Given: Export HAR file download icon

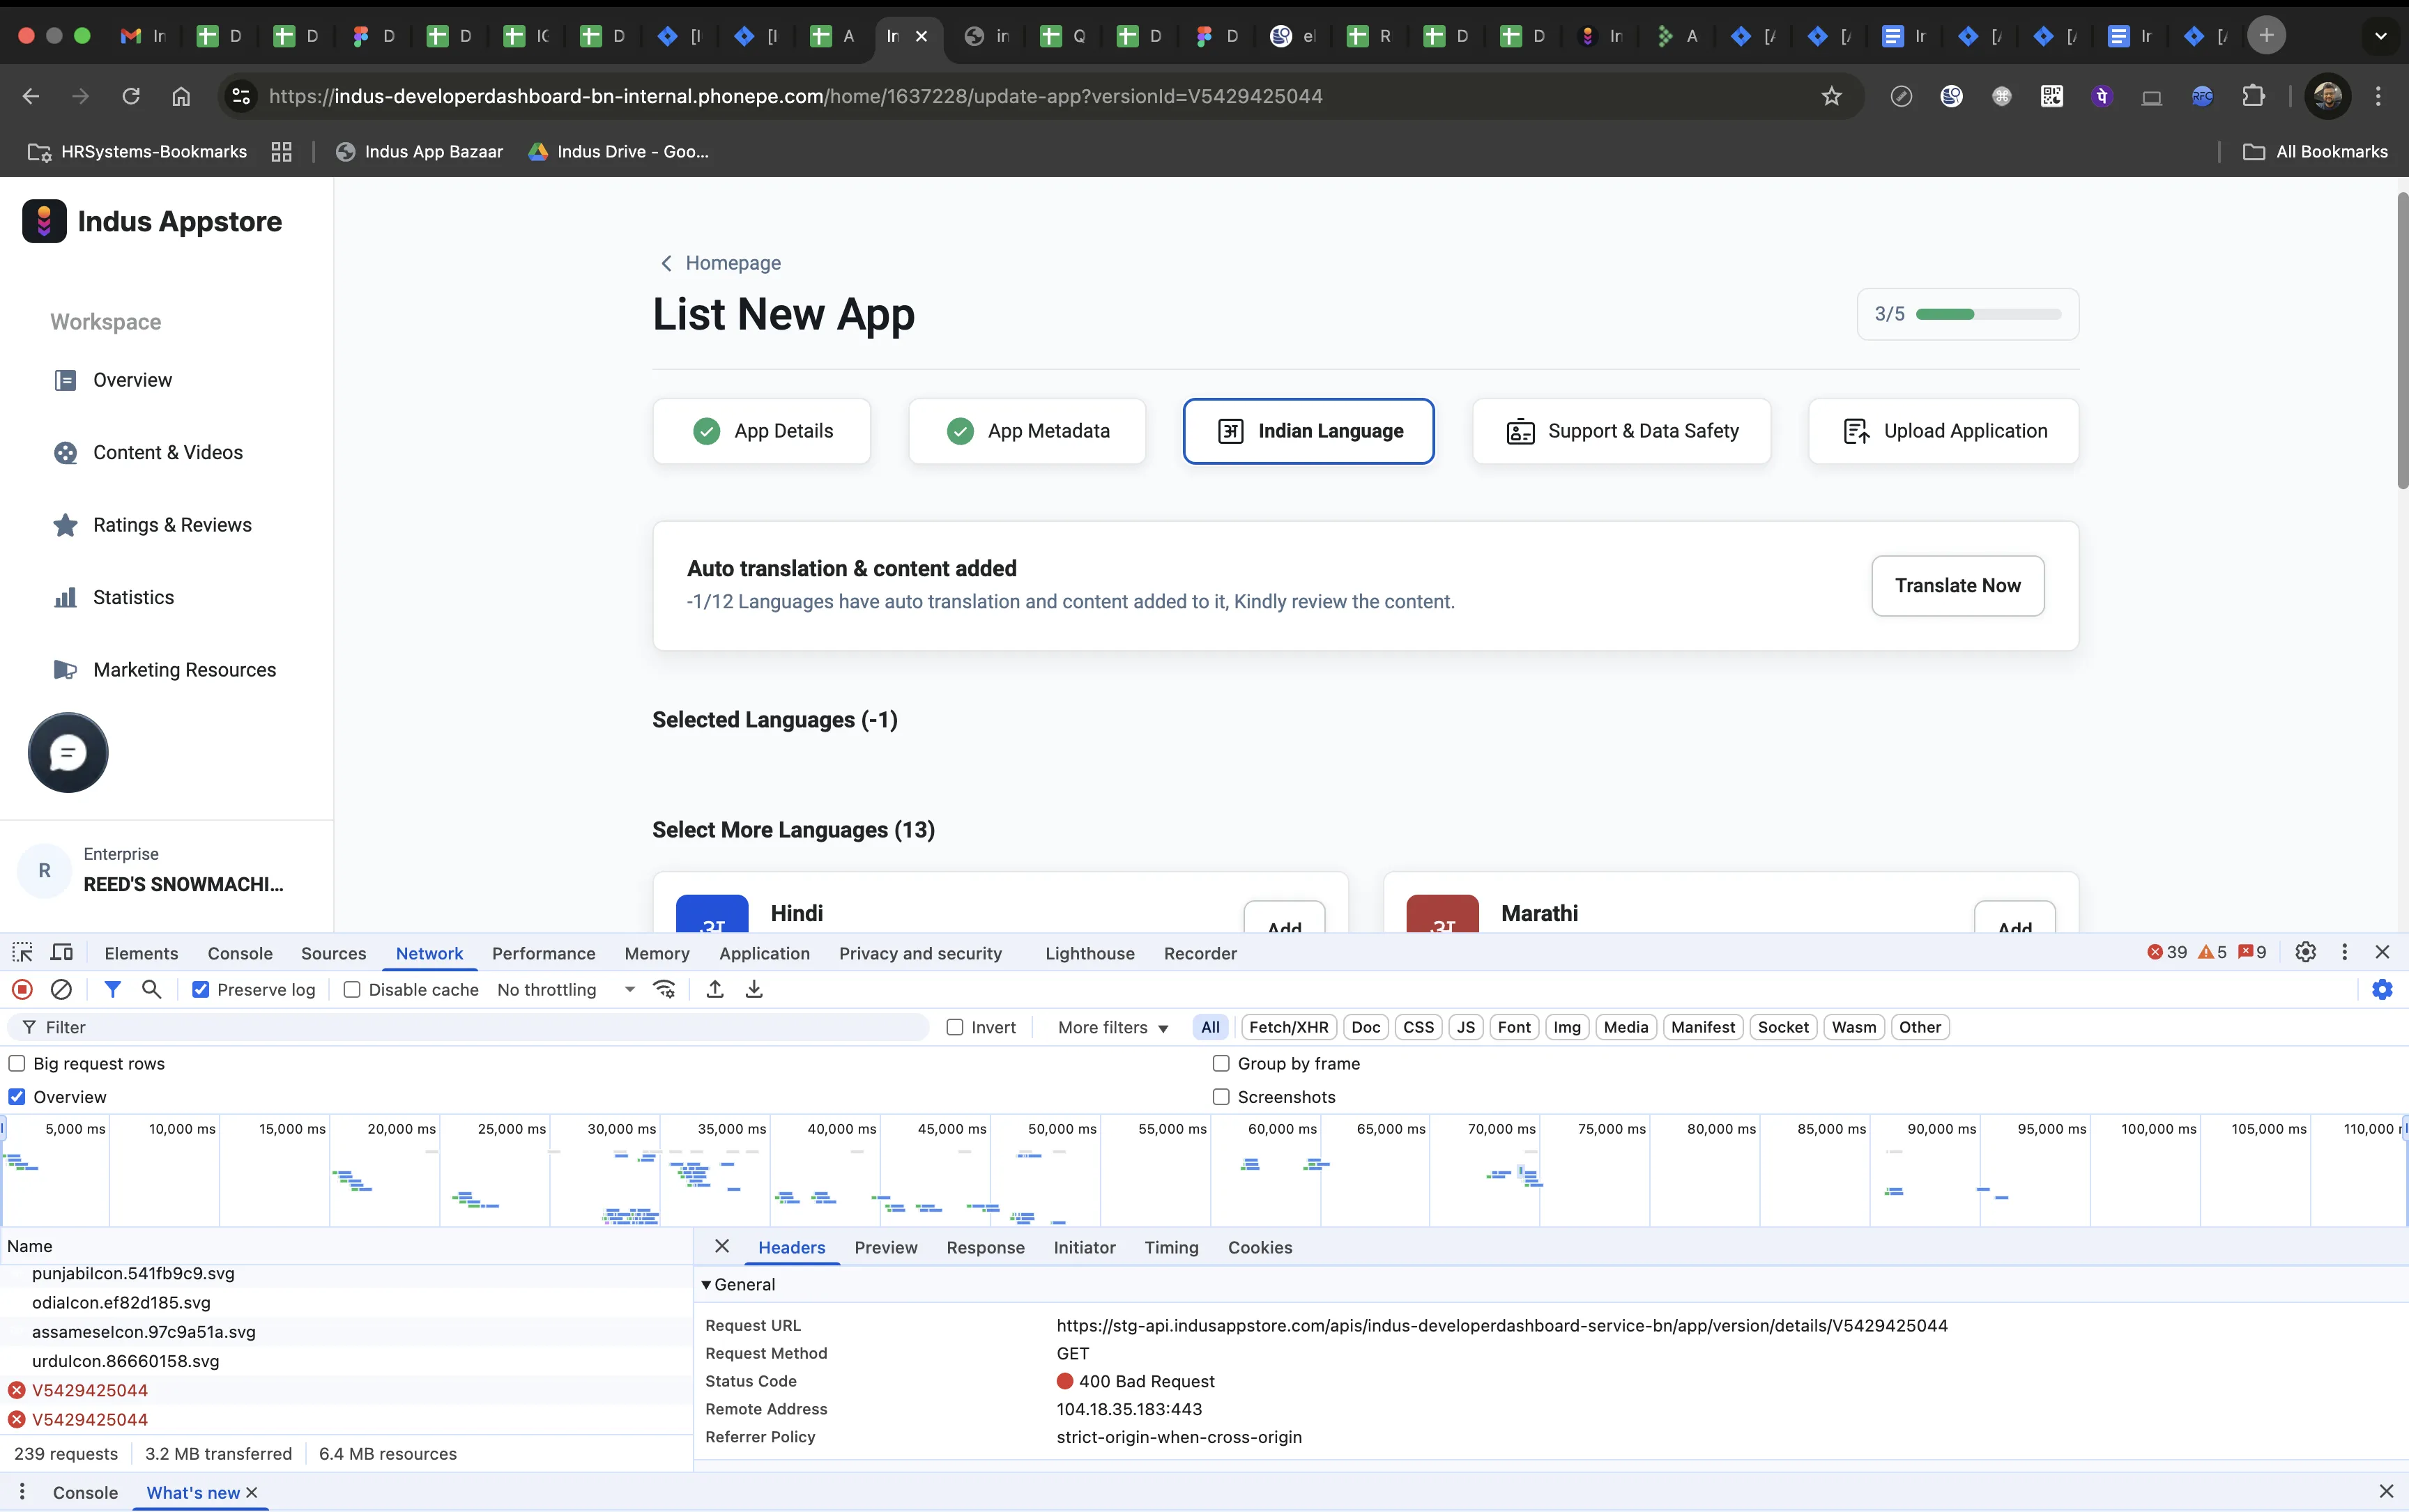Looking at the screenshot, I should click(754, 990).
